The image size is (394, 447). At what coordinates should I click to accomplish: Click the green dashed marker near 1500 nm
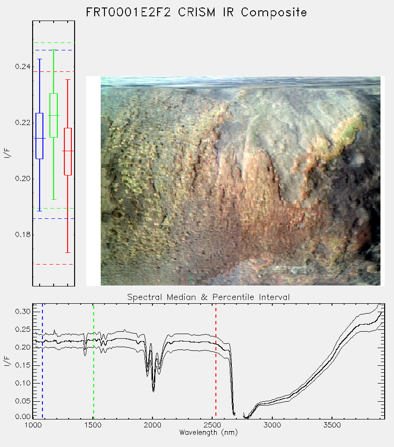pyautogui.click(x=94, y=361)
